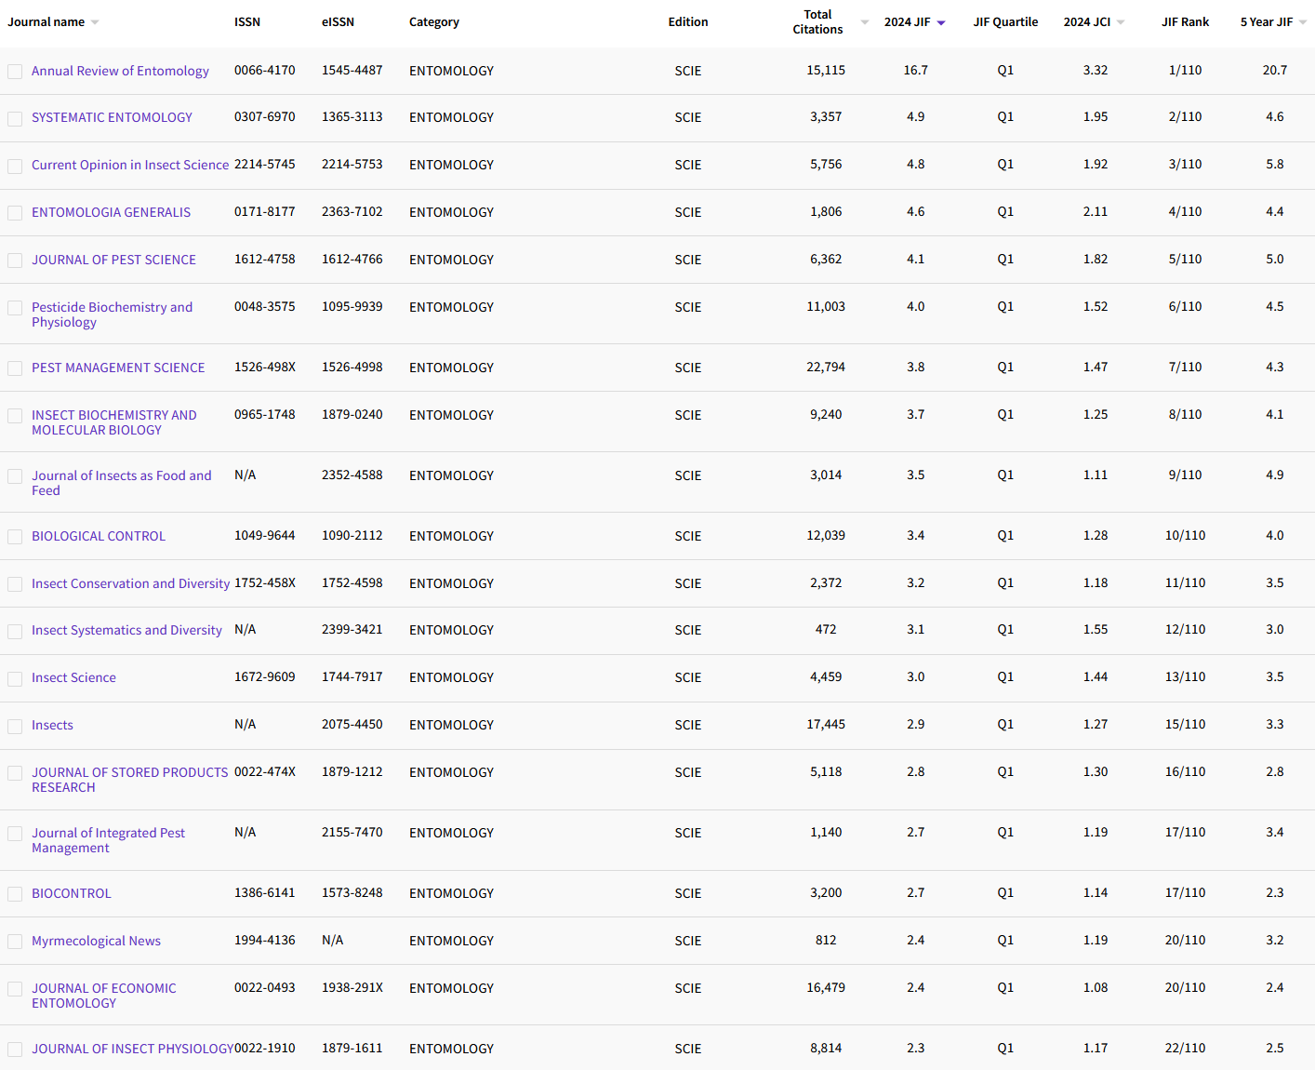Image resolution: width=1315 pixels, height=1070 pixels.
Task: Click JCI value 1.55
Action: point(1096,629)
